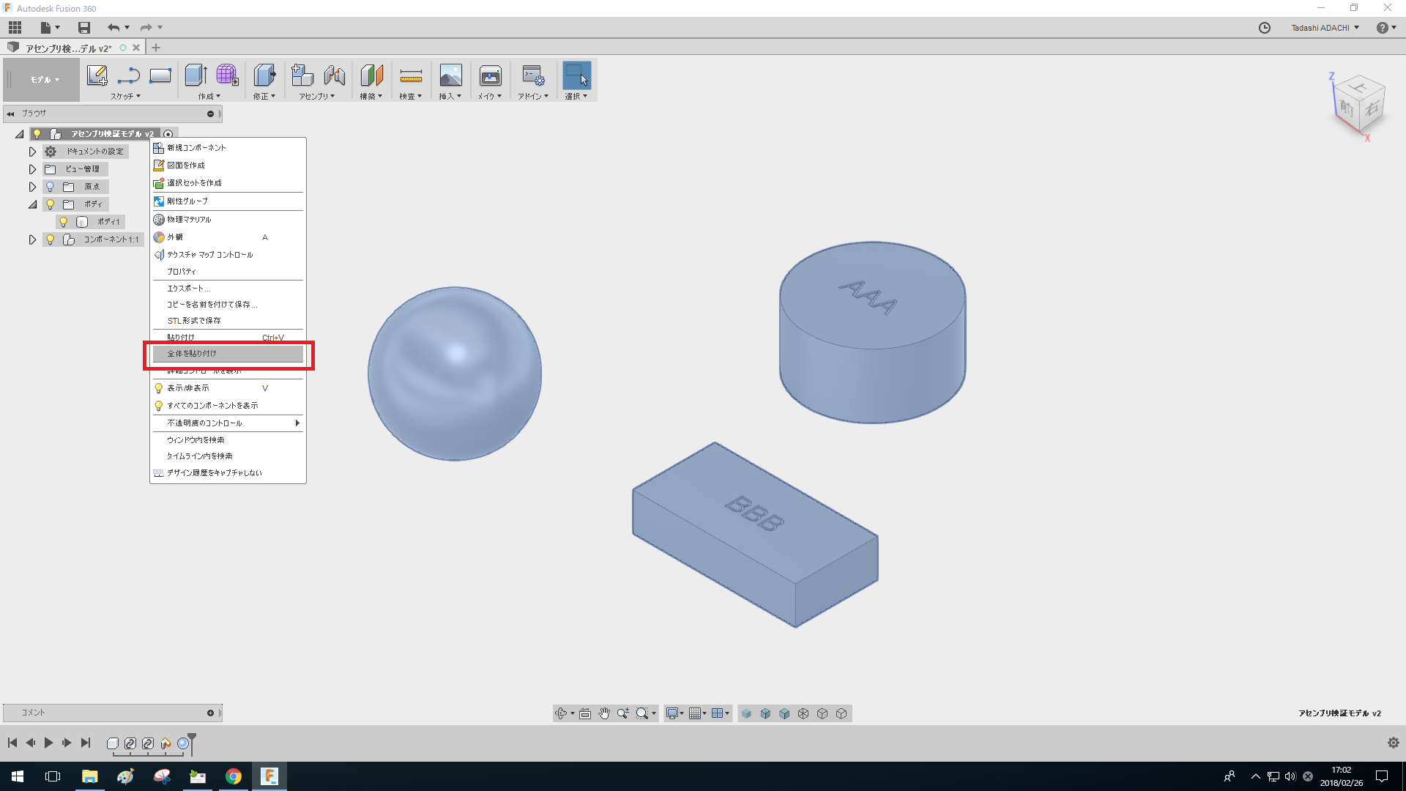Click the Pan hand icon in navigation bar
1406x791 pixels.
604,713
